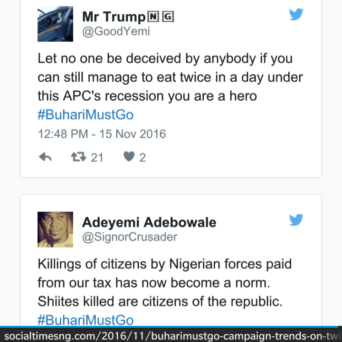
Task: Reply to the Mr Trump tweet
Action: pos(45,157)
